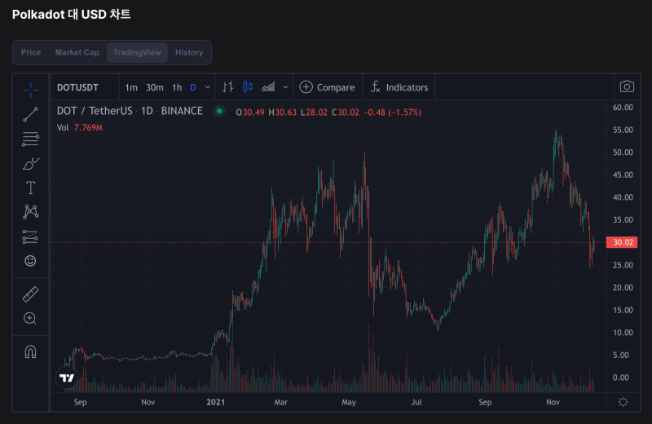This screenshot has width=652, height=424.
Task: Click the BINANCE exchange label in legend
Action: (x=182, y=111)
